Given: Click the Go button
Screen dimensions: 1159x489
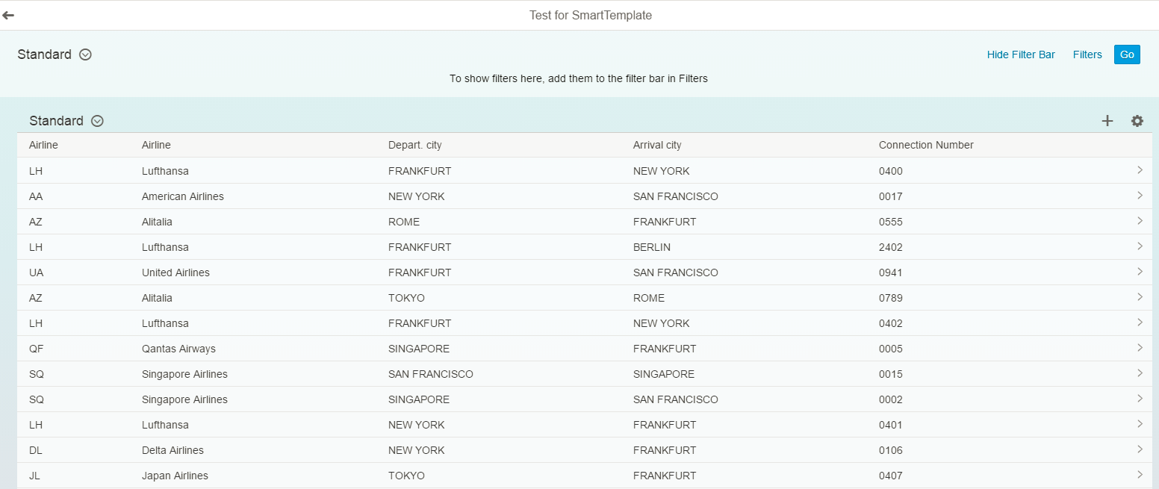Looking at the screenshot, I should click(1127, 54).
